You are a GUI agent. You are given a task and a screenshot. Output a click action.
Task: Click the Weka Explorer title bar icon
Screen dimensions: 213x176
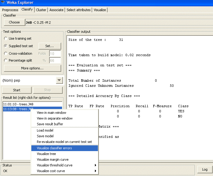click(3, 3)
